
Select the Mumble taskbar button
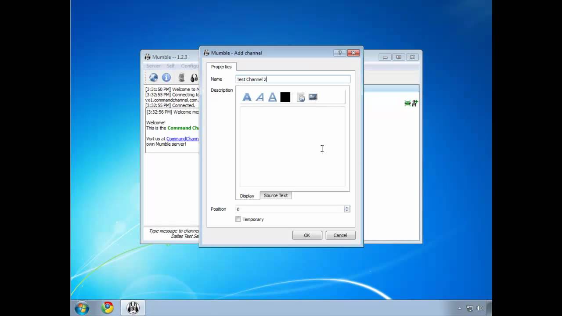click(133, 308)
